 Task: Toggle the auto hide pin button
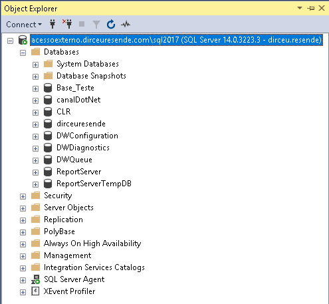[311, 9]
